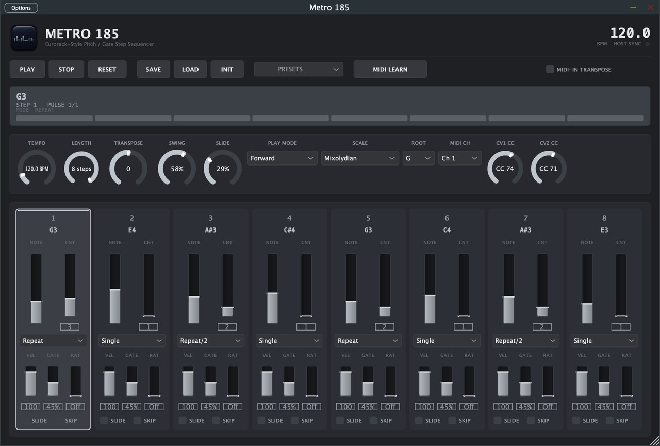The image size is (660, 446).
Task: Hit RESET to return to step 1
Action: 107,69
